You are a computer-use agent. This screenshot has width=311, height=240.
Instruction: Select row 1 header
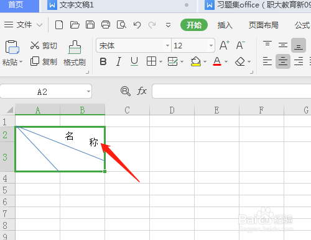tap(7, 122)
